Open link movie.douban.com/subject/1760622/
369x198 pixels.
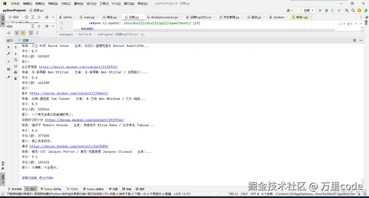(69, 94)
